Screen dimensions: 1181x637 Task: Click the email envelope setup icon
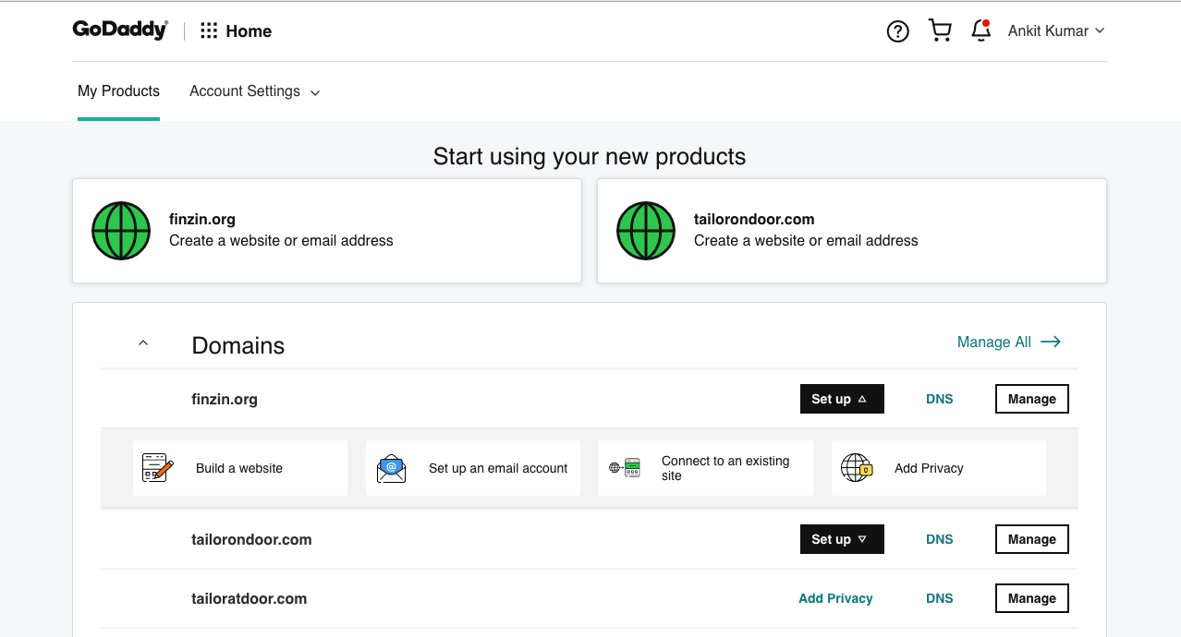pos(391,468)
